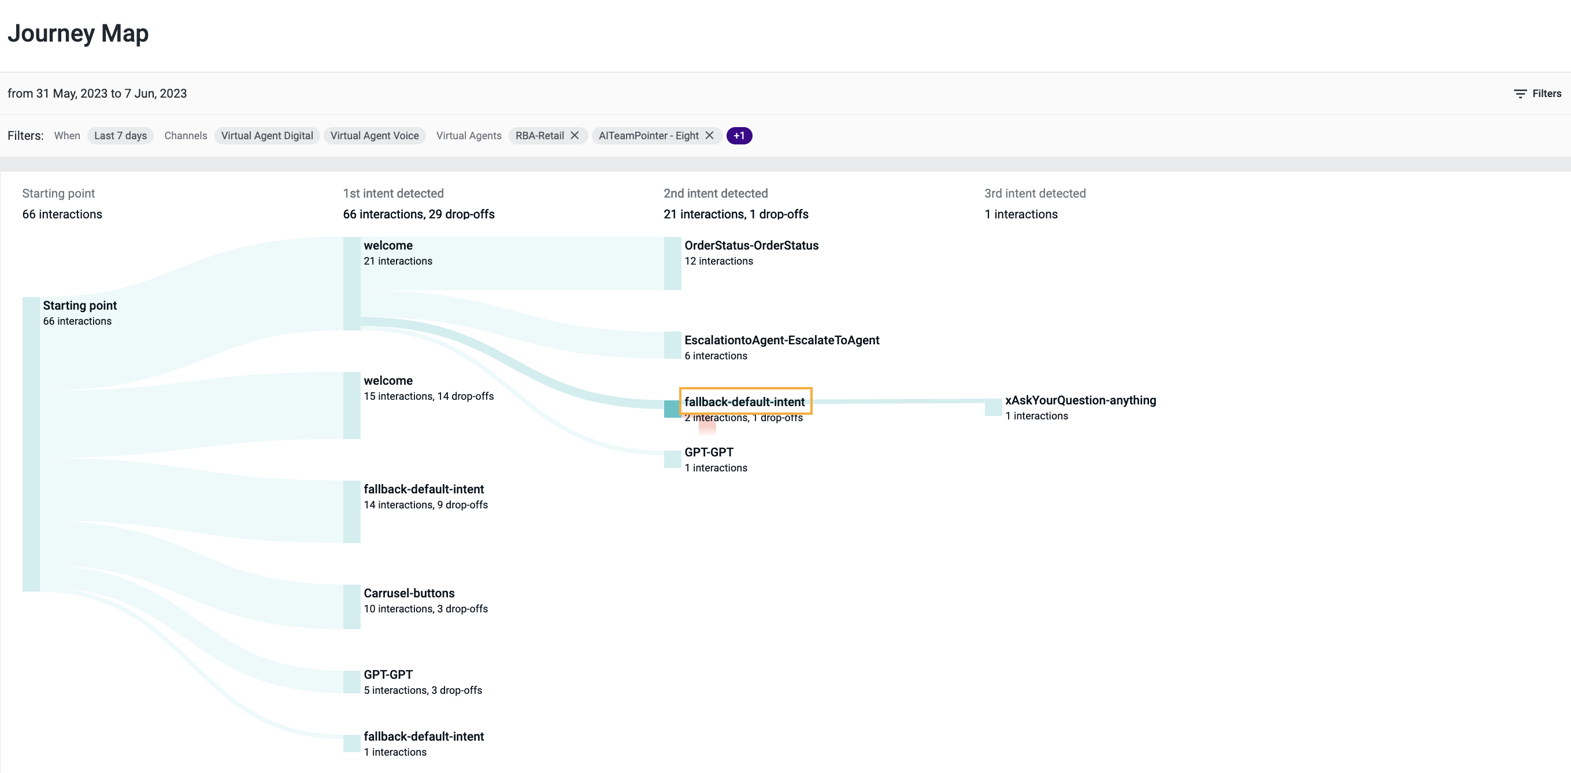Remove the AITeamPointer - Eight filter
1571x773 pixels.
[x=709, y=135]
